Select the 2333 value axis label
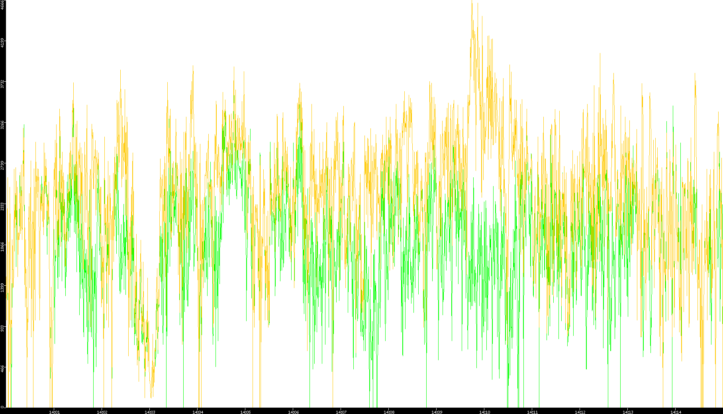 (2, 206)
